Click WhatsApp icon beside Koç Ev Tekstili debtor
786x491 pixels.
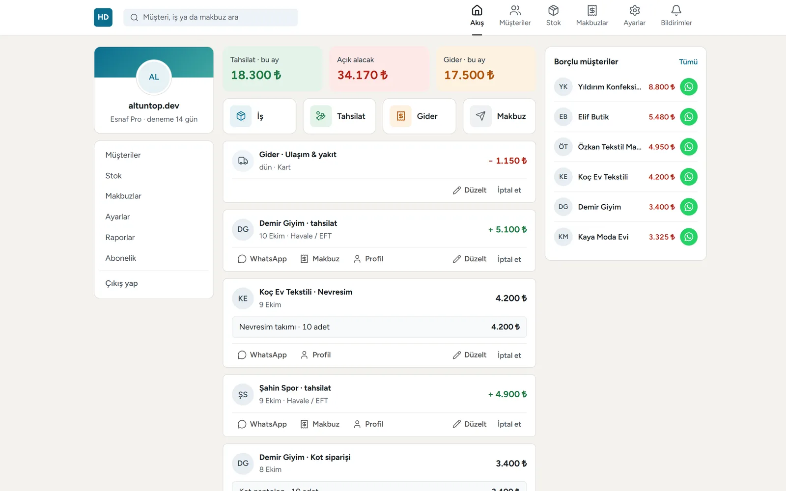tap(689, 177)
